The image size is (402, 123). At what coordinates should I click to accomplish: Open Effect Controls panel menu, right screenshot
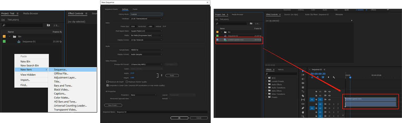(x=279, y=14)
